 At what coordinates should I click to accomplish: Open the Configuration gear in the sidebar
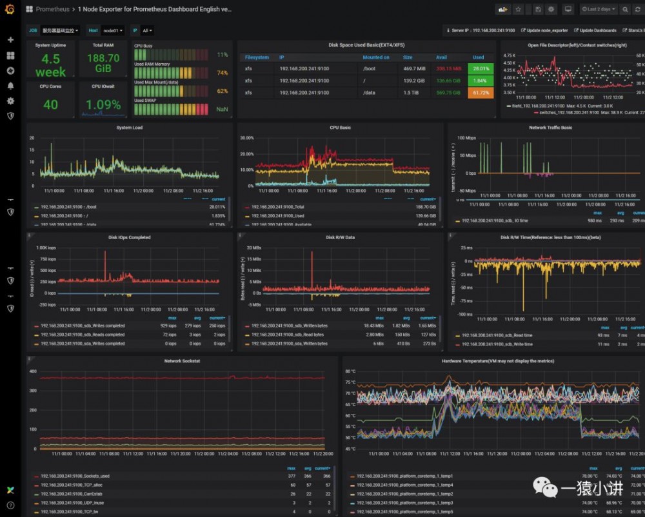pyautogui.click(x=11, y=101)
